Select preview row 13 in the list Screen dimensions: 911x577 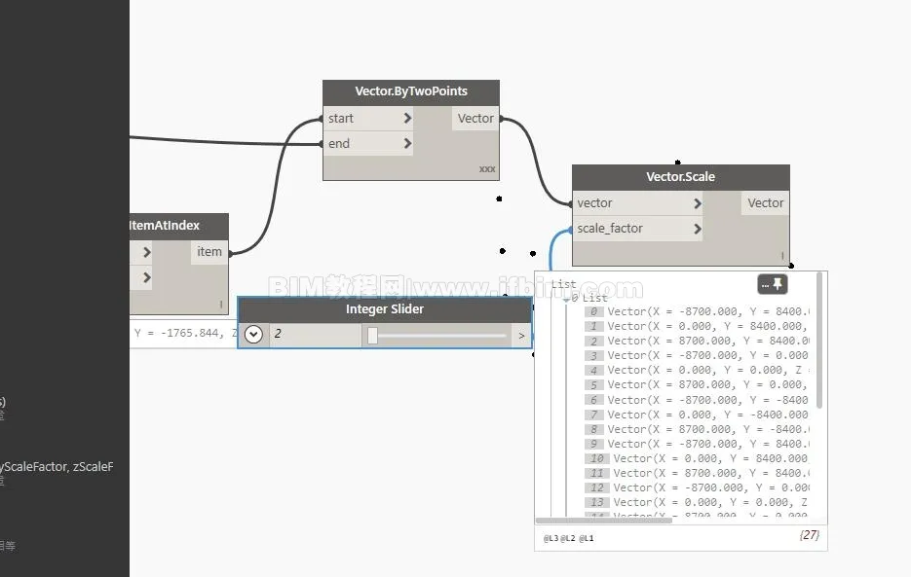(x=698, y=502)
